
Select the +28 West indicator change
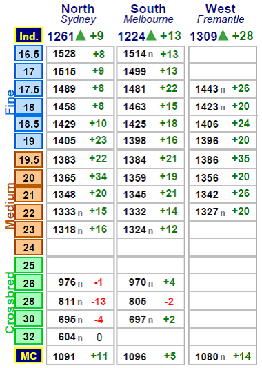tap(242, 36)
